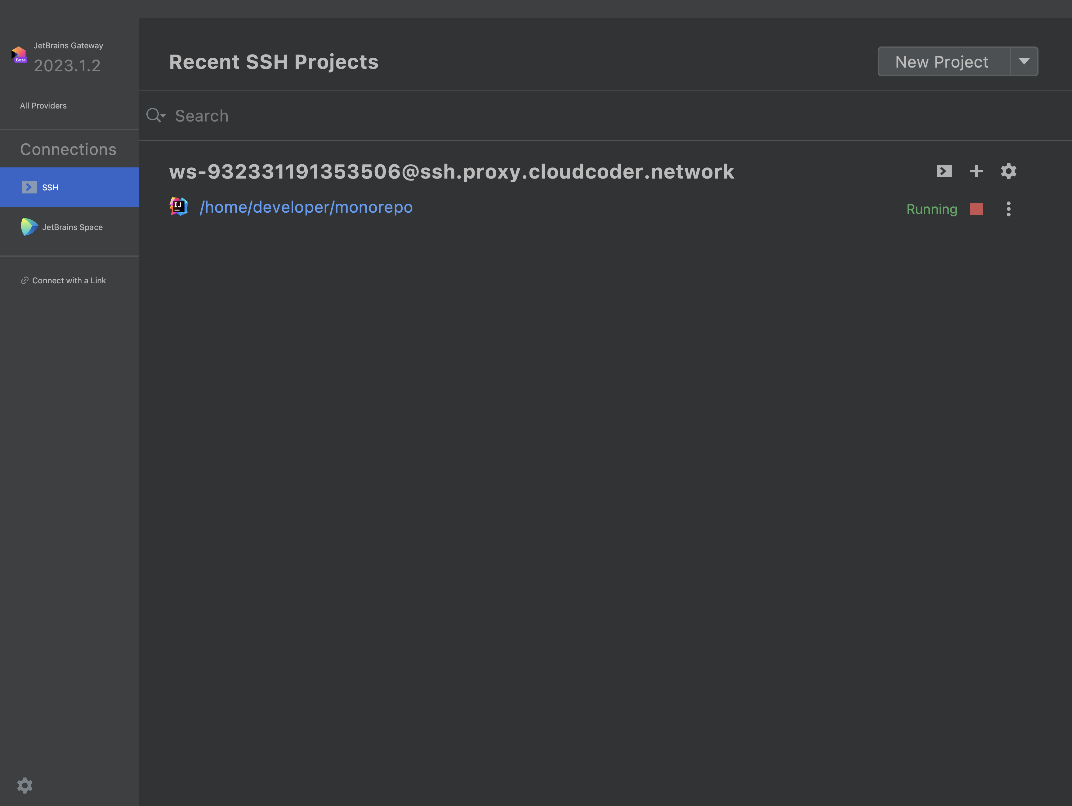The image size is (1072, 806).
Task: Expand the New Project dropdown arrow
Action: (x=1025, y=61)
